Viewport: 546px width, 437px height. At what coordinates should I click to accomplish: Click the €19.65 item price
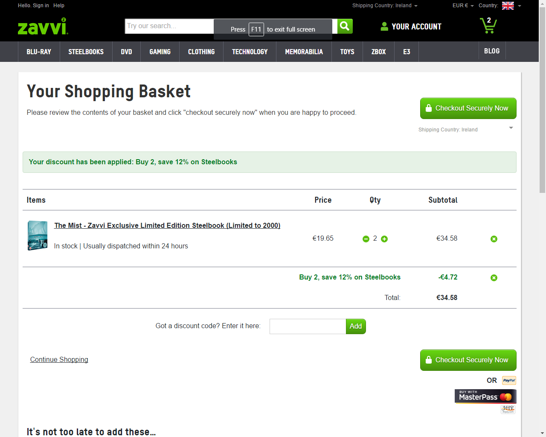(323, 238)
